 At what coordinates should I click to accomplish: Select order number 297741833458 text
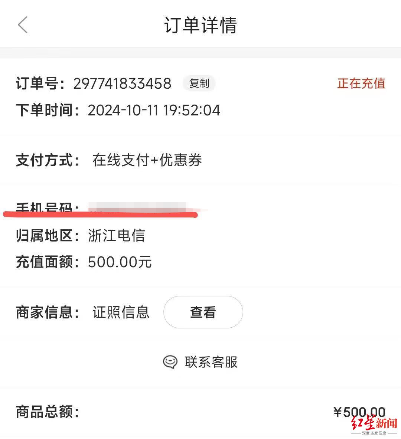click(x=122, y=83)
